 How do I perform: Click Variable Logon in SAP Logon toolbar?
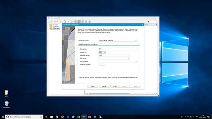click(x=58, y=22)
